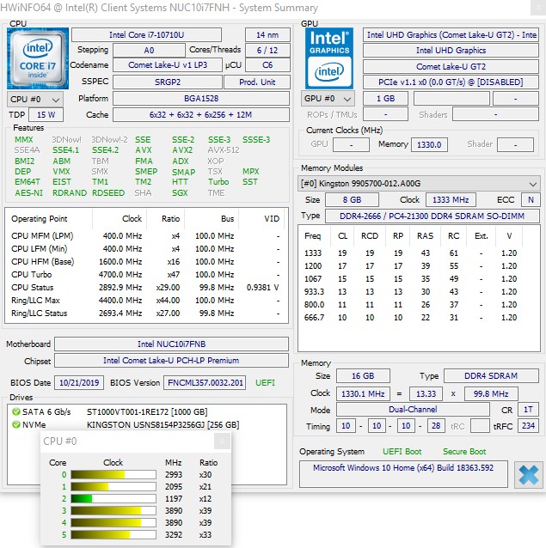Click the BIOS Date 10/21/2019 field
This screenshot has width=546, height=548.
[x=79, y=383]
